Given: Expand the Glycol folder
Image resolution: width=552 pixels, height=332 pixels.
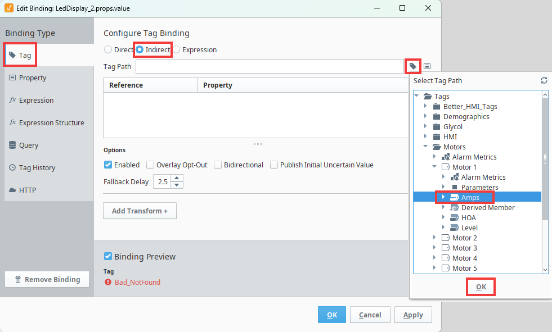Looking at the screenshot, I should (425, 127).
